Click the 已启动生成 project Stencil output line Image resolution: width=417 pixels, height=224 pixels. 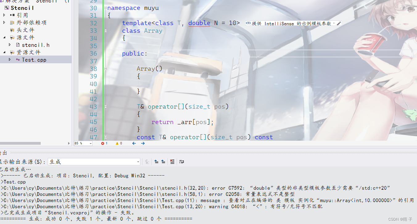[83, 176]
